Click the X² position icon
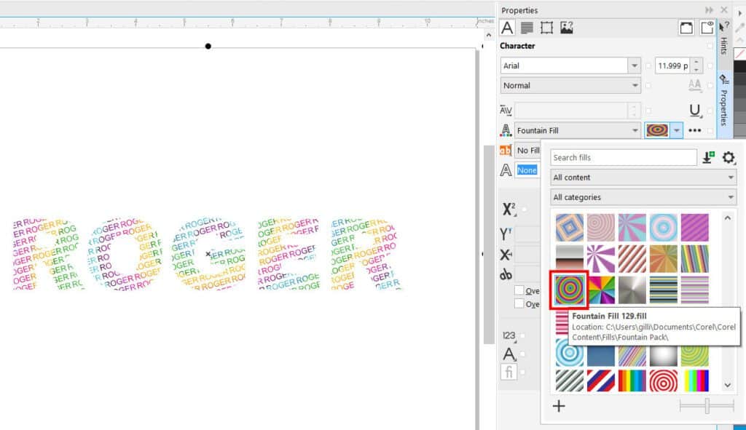Image resolution: width=746 pixels, height=430 pixels. click(508, 210)
